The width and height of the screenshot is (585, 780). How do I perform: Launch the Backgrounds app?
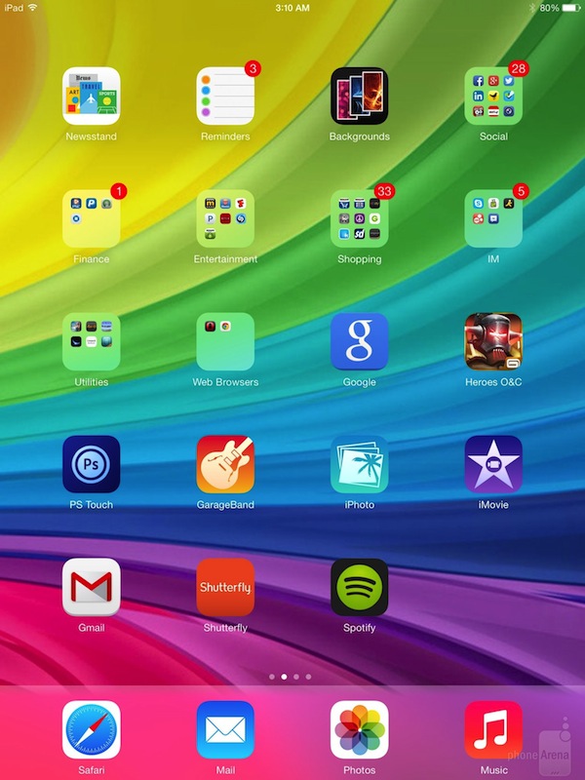pos(359,96)
